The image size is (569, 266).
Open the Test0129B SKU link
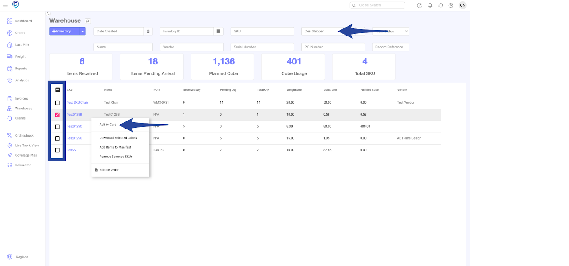click(x=74, y=115)
